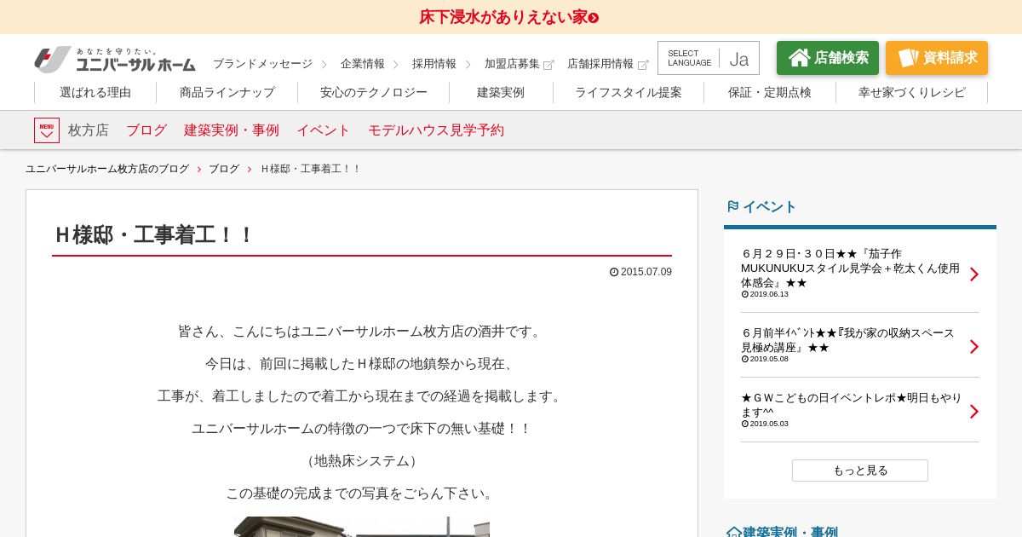Screen dimensions: 1022x537
Task: Open event ６月２９日・３０日 茄子作MUKUNUKUスタイル見学会
Action: 852,268
